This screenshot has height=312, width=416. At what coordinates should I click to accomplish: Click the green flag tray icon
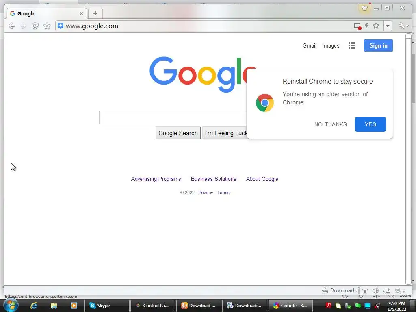click(x=357, y=306)
